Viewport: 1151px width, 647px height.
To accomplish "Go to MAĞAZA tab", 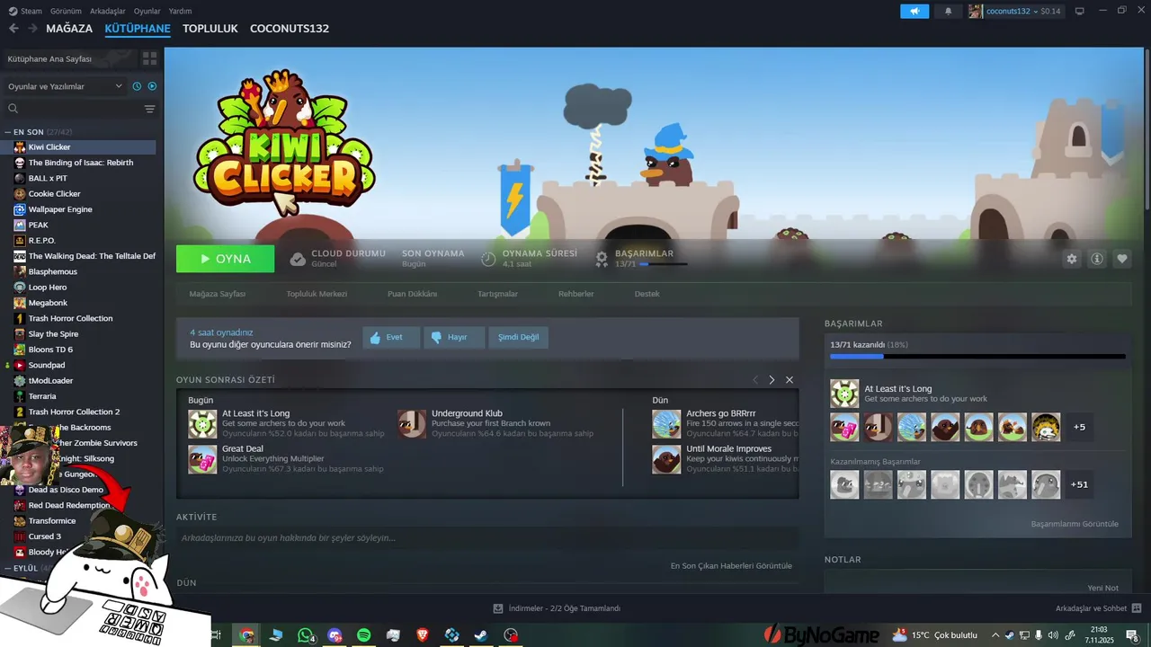I will [69, 28].
